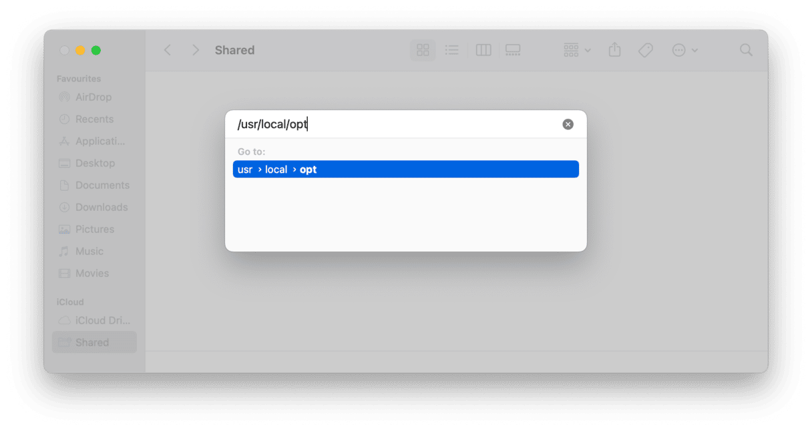Click the Search magnifier icon
This screenshot has height=431, width=812.
[747, 50]
